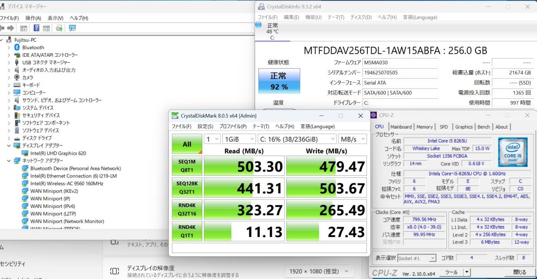Open the Bench tab in CPU-Z
Screen dimensions: 537x279
tap(483, 127)
